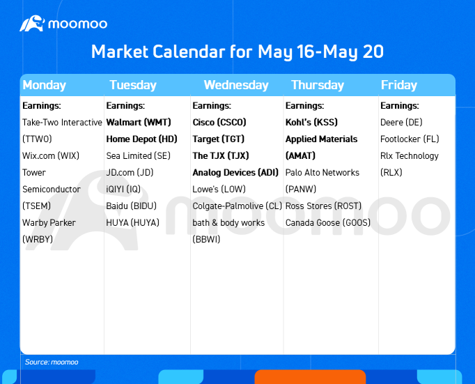Image resolution: width=475 pixels, height=384 pixels.
Task: Open the Home Depot (HD) entry
Action: click(x=142, y=139)
